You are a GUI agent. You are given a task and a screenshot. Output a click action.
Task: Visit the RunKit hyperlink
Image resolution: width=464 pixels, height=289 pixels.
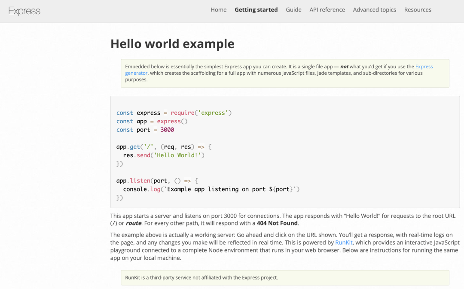coord(343,243)
